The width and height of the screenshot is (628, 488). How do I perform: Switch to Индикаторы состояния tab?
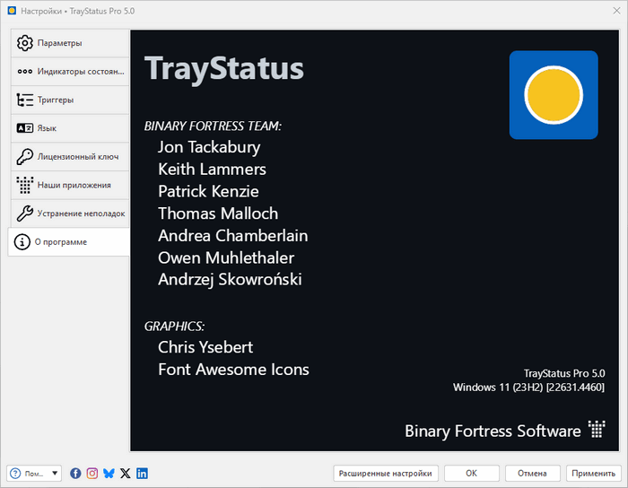click(x=68, y=72)
